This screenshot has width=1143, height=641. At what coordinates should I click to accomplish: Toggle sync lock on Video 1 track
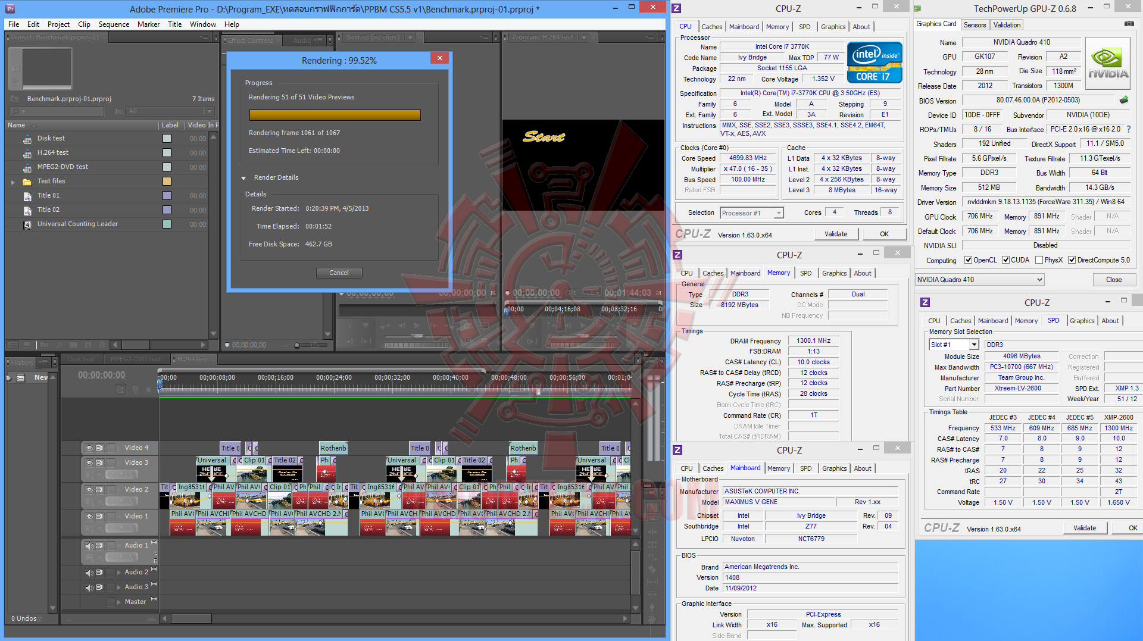[99, 516]
